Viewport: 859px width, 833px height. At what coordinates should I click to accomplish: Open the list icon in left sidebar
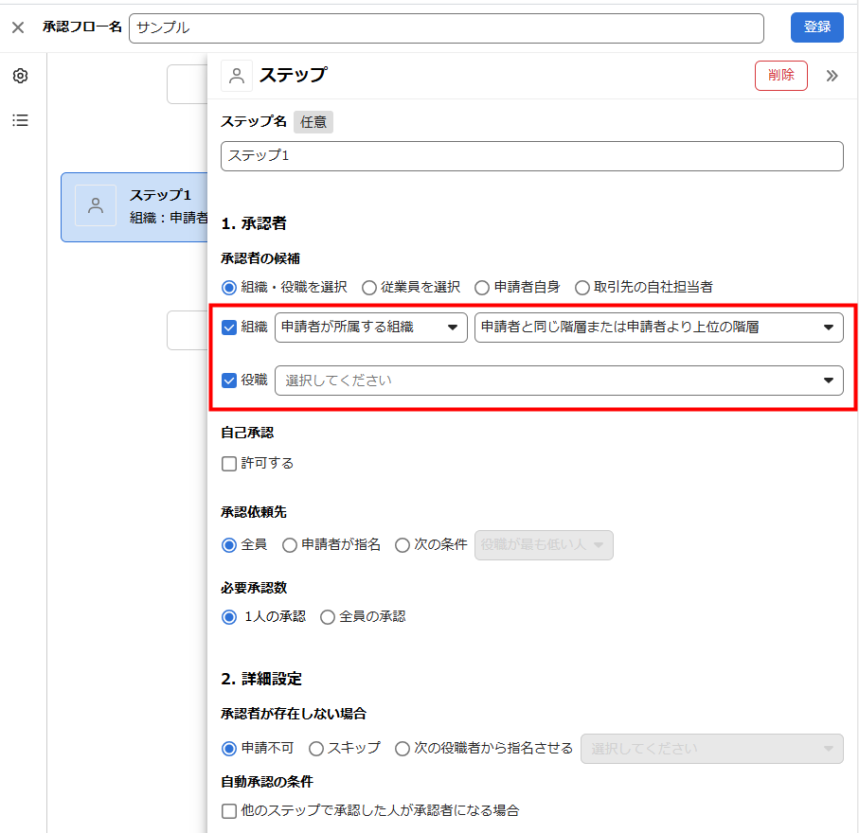(20, 120)
